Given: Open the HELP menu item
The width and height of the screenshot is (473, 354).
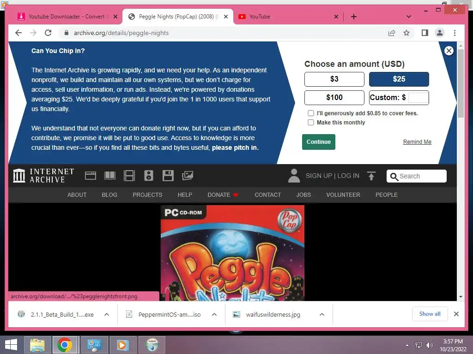Looking at the screenshot, I should click(185, 195).
